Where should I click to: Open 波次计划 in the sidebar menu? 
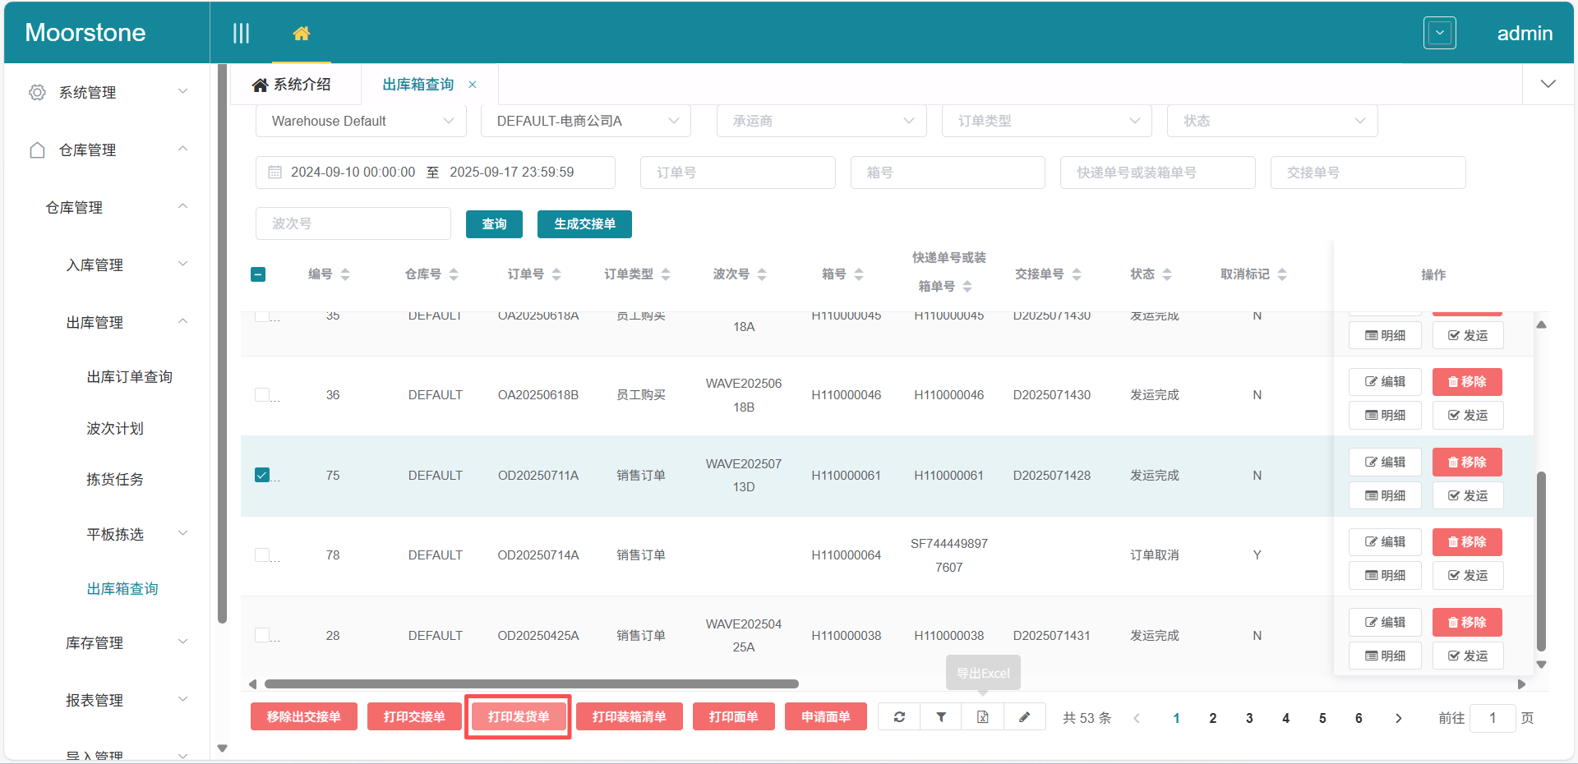(115, 428)
